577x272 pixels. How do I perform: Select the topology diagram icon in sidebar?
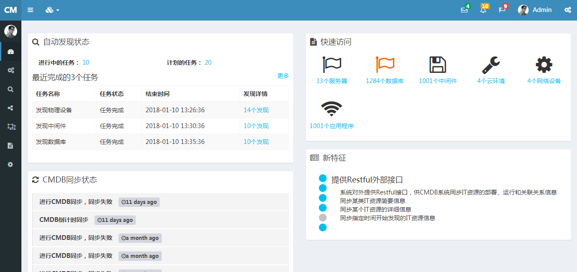tap(10, 127)
